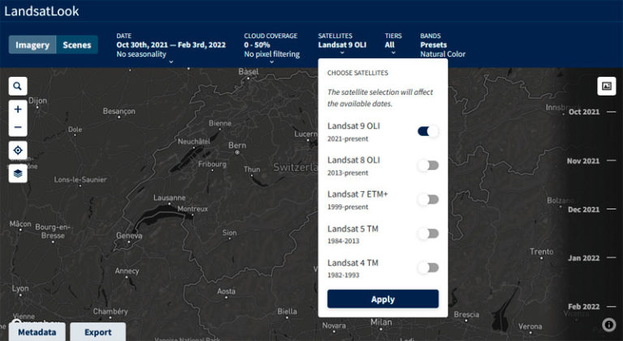Open the Metadata tab
The height and width of the screenshot is (341, 623).
point(37,332)
